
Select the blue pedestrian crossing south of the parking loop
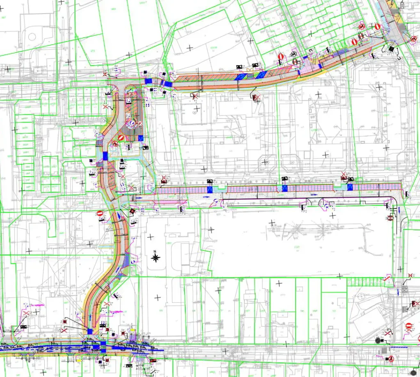pos(105,155)
